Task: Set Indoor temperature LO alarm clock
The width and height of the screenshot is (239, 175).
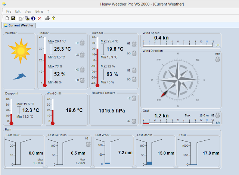Action: coord(82,55)
